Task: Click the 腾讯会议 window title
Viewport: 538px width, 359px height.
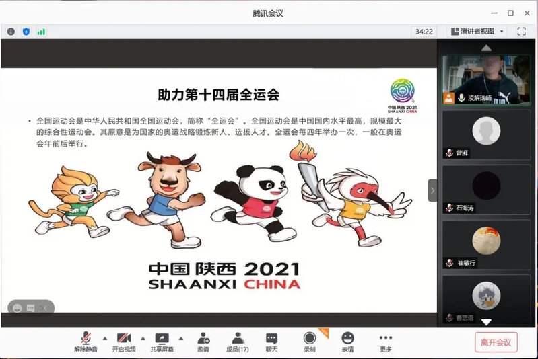Action: tap(268, 13)
